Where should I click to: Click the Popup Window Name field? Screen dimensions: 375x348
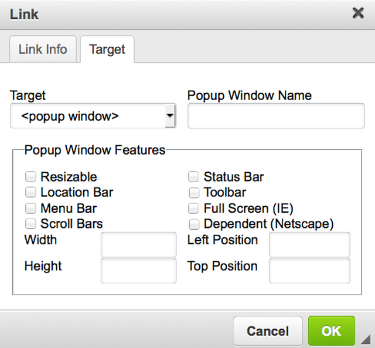pyautogui.click(x=276, y=116)
